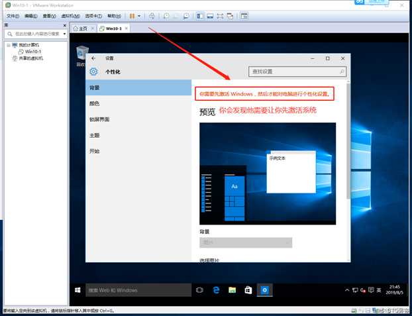Viewport: 412px width, 316px height.
Task: Click the magnifier icon in Settings search
Action: 342,72
